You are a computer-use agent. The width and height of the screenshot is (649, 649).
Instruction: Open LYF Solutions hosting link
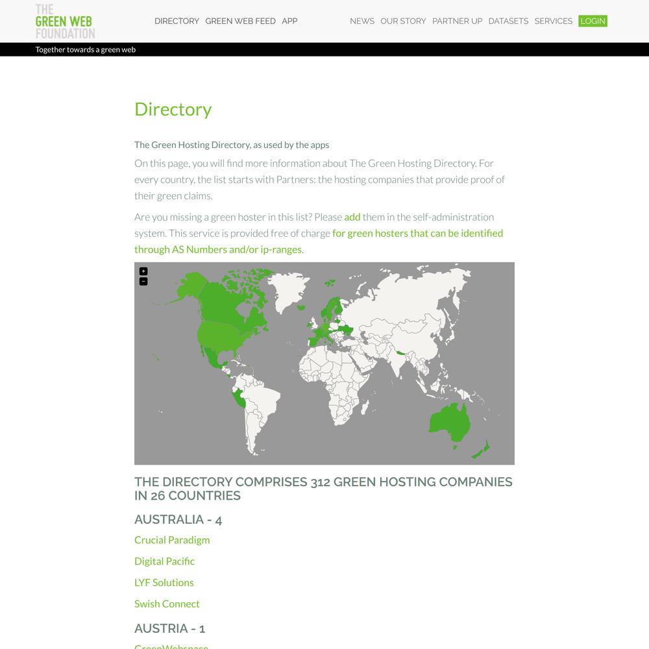coord(164,583)
